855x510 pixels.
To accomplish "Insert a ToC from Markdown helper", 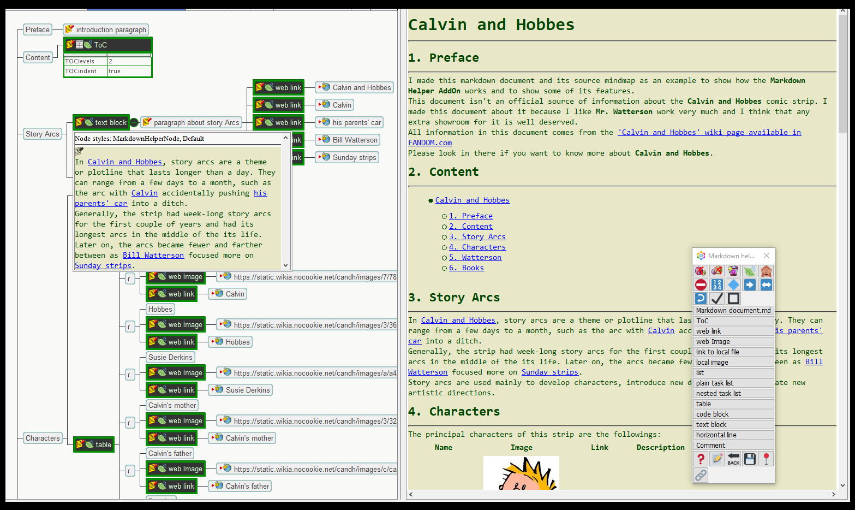I will [733, 321].
